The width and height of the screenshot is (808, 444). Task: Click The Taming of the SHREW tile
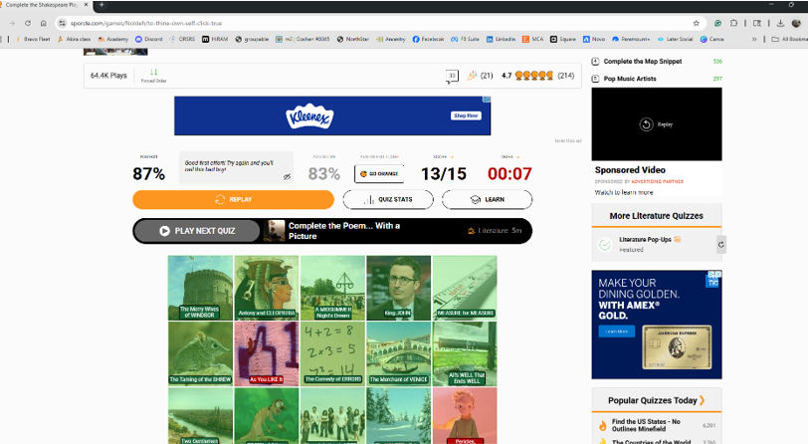pos(200,353)
